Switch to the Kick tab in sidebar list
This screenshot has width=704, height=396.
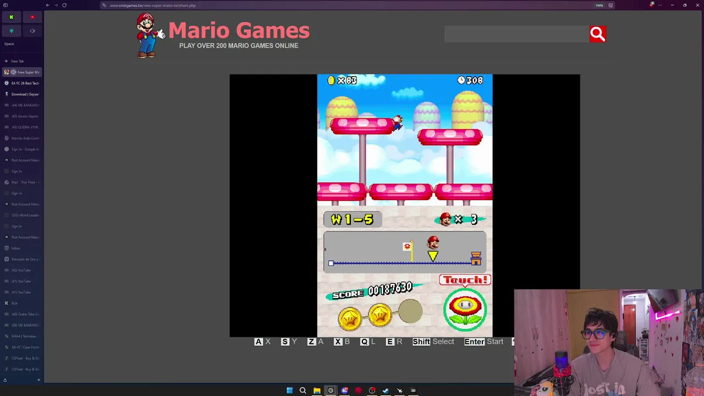21,303
